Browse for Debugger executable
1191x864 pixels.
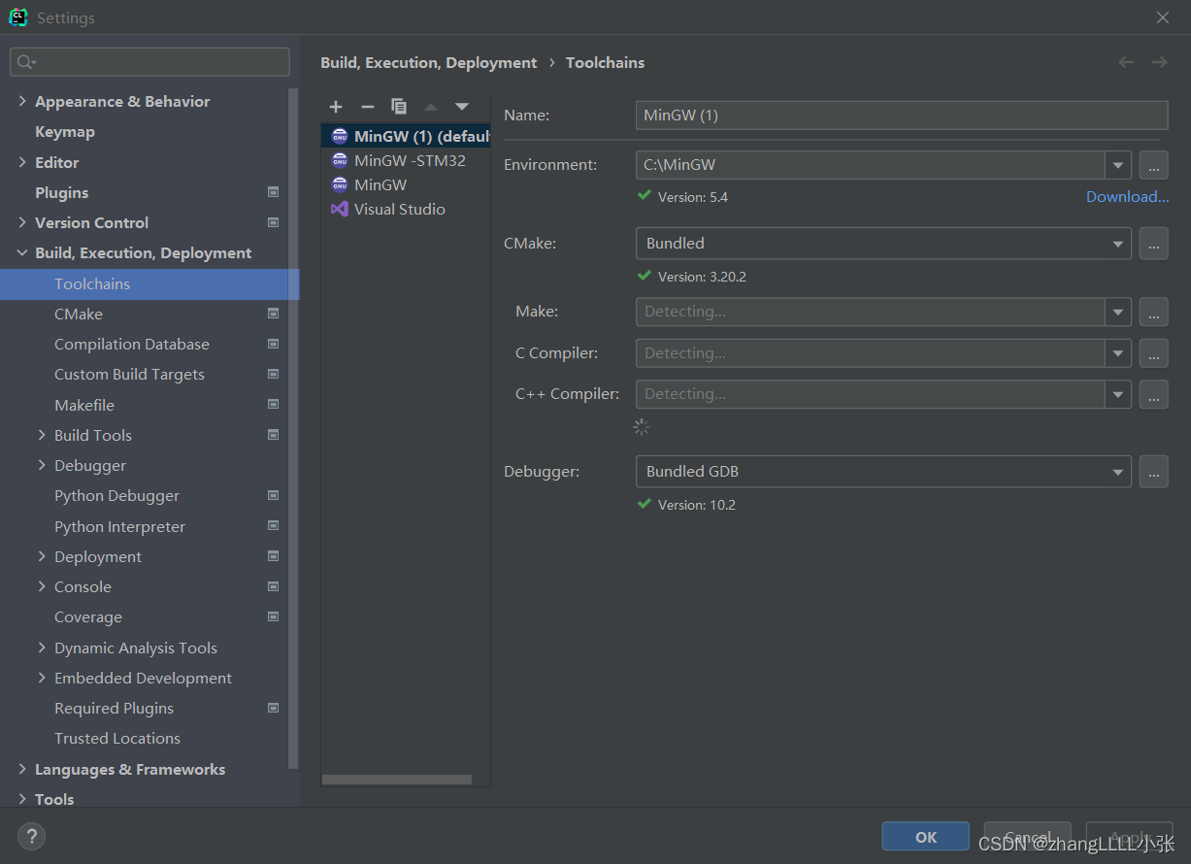click(1153, 472)
